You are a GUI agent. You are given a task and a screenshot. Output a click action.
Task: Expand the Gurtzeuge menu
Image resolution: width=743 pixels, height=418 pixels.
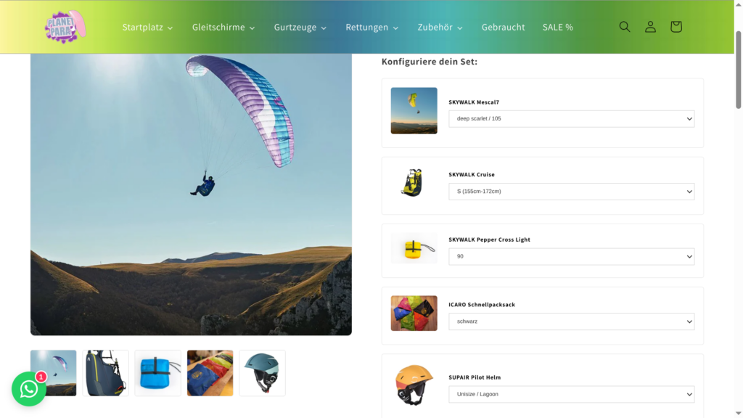[x=300, y=28]
